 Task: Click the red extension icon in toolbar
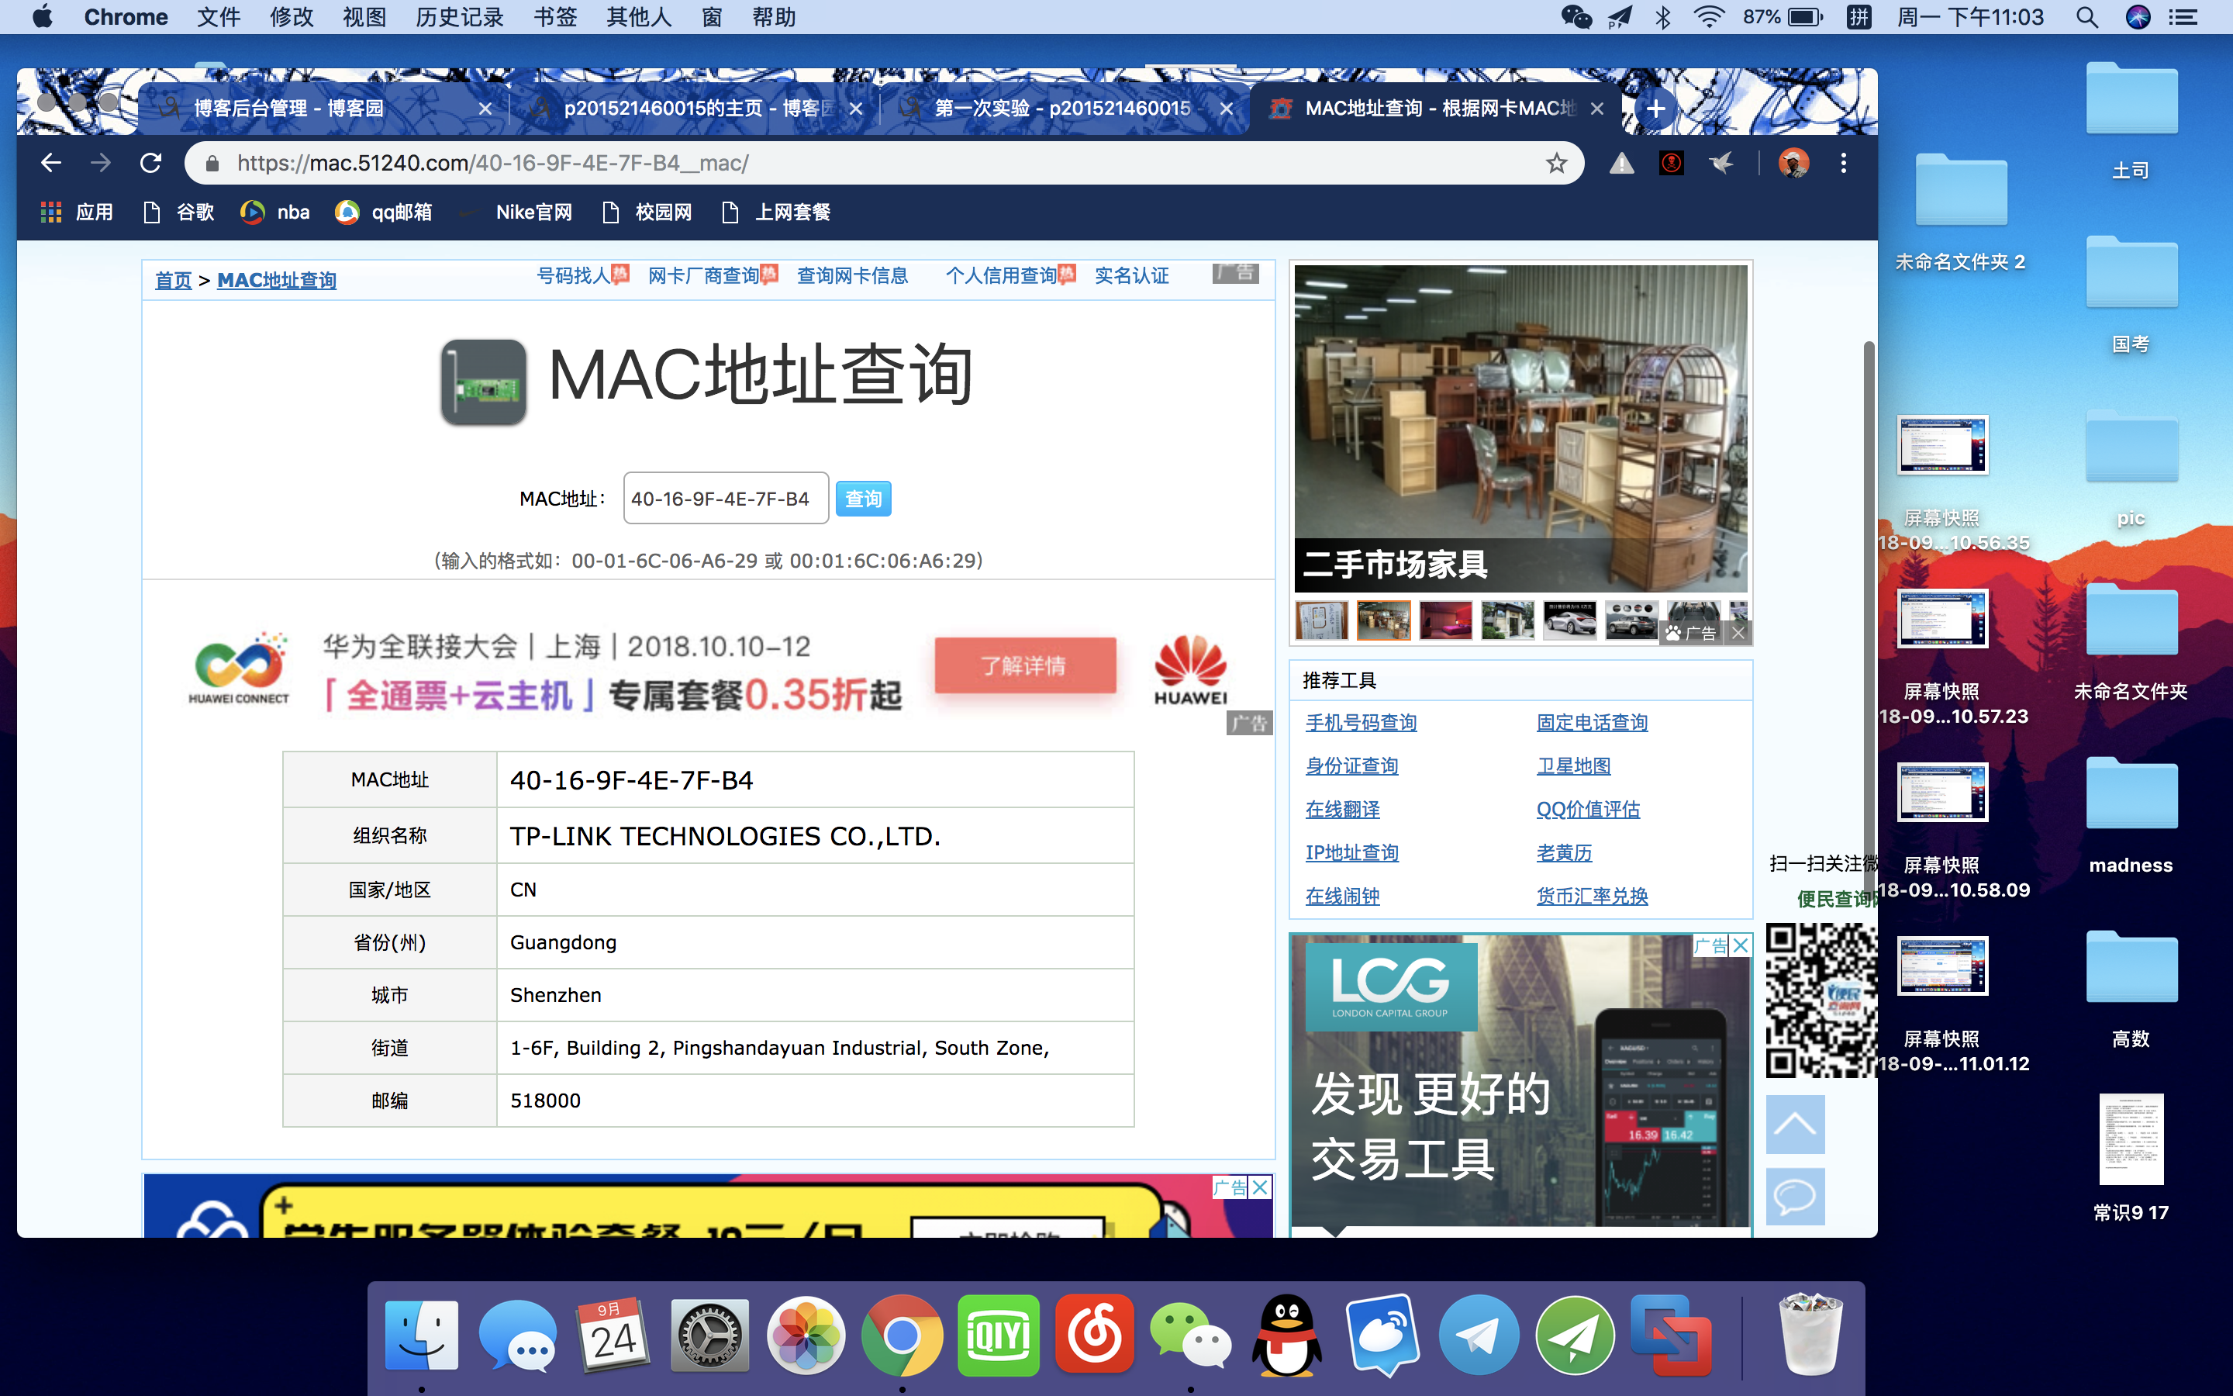click(x=1671, y=164)
